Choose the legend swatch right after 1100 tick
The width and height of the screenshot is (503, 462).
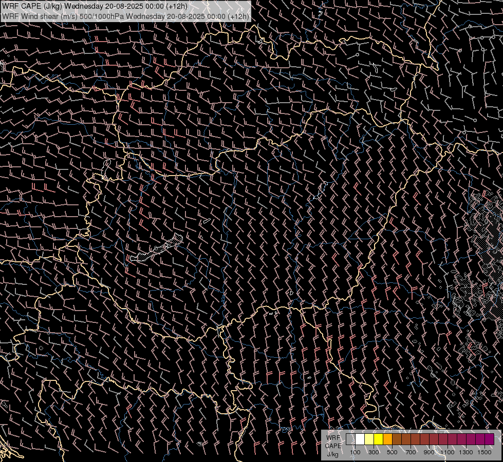452,439
